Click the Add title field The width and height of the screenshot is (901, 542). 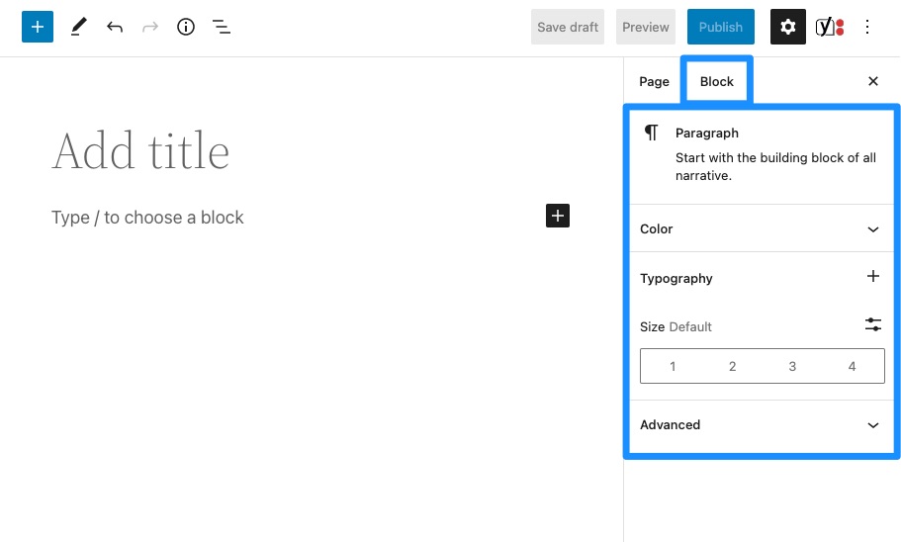pos(140,151)
